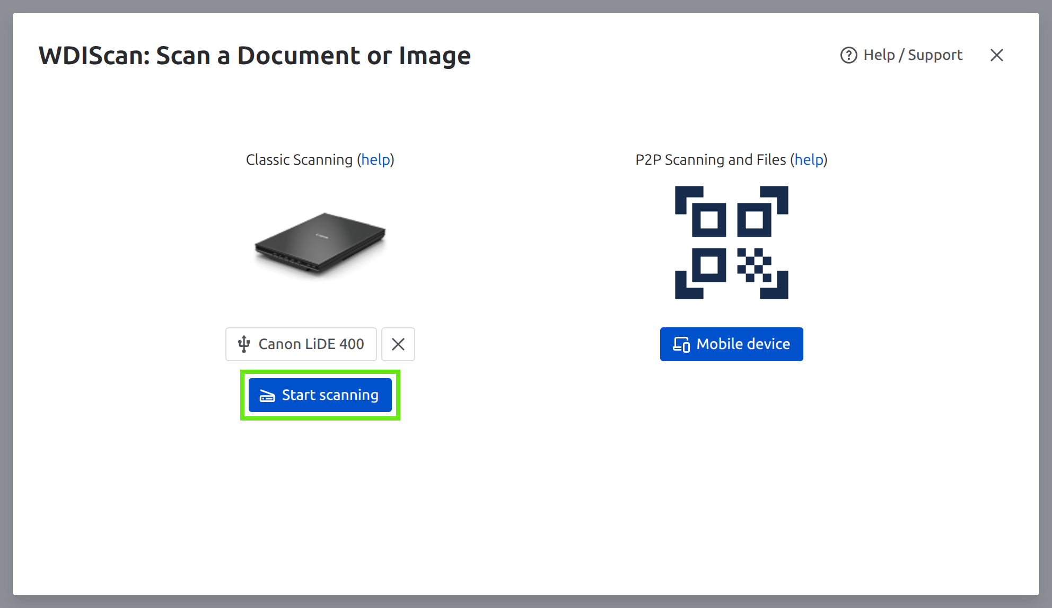This screenshot has width=1052, height=608.
Task: Open Classic Scanning help link
Action: [376, 159]
